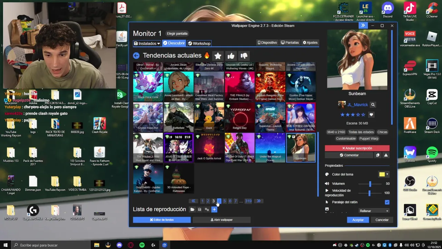Click Abrir wallpaper button

point(221,220)
